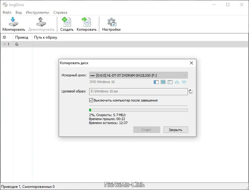
Task: Open Настройки gear icon
Action: [x=112, y=22]
